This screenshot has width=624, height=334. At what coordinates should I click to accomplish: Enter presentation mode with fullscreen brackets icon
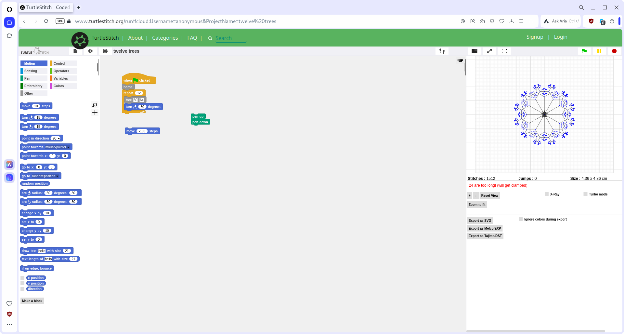pos(504,51)
